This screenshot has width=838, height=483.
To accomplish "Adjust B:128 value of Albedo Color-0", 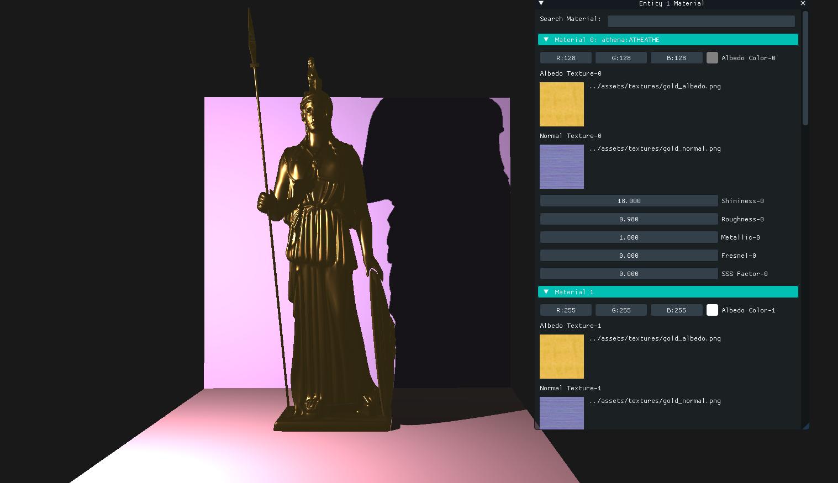I will pyautogui.click(x=676, y=58).
